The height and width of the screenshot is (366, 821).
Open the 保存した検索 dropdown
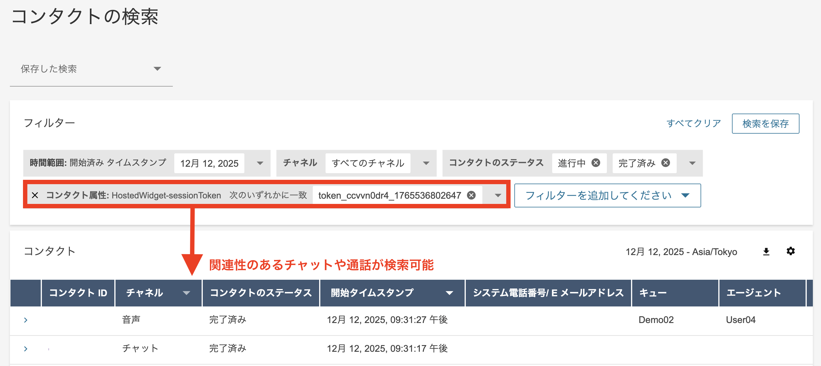click(91, 69)
